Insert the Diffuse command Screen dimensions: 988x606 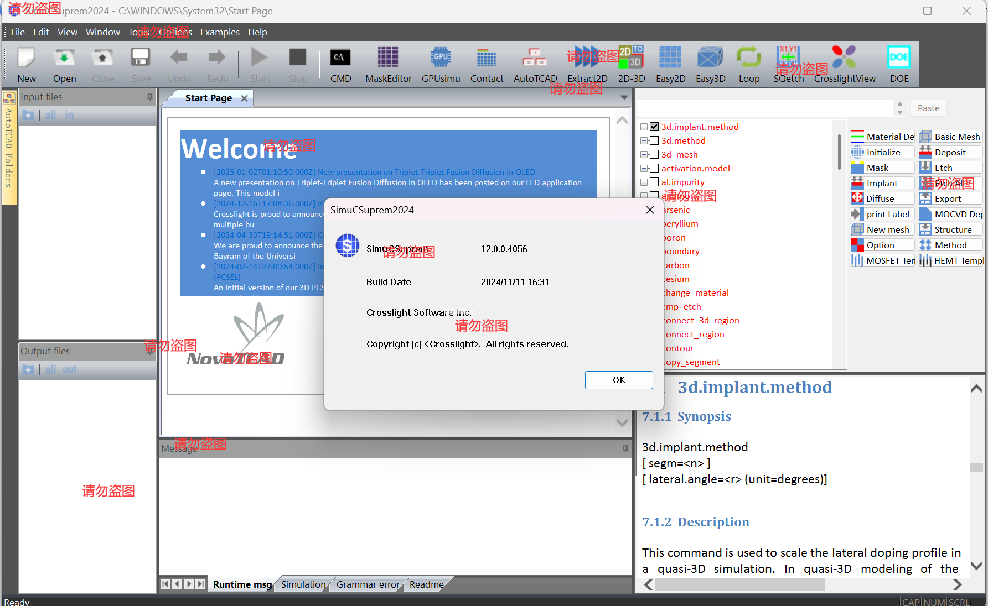coord(882,198)
